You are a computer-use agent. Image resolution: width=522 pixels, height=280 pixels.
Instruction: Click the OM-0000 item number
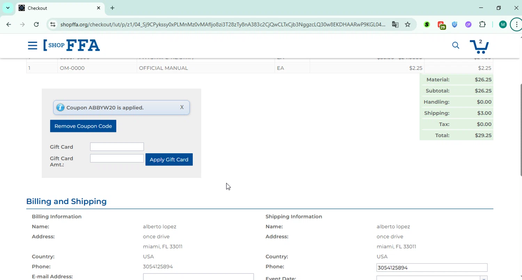[72, 68]
